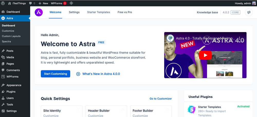Click the purple Astra logo in header
The height and width of the screenshot is (117, 257).
pyautogui.click(x=39, y=12)
